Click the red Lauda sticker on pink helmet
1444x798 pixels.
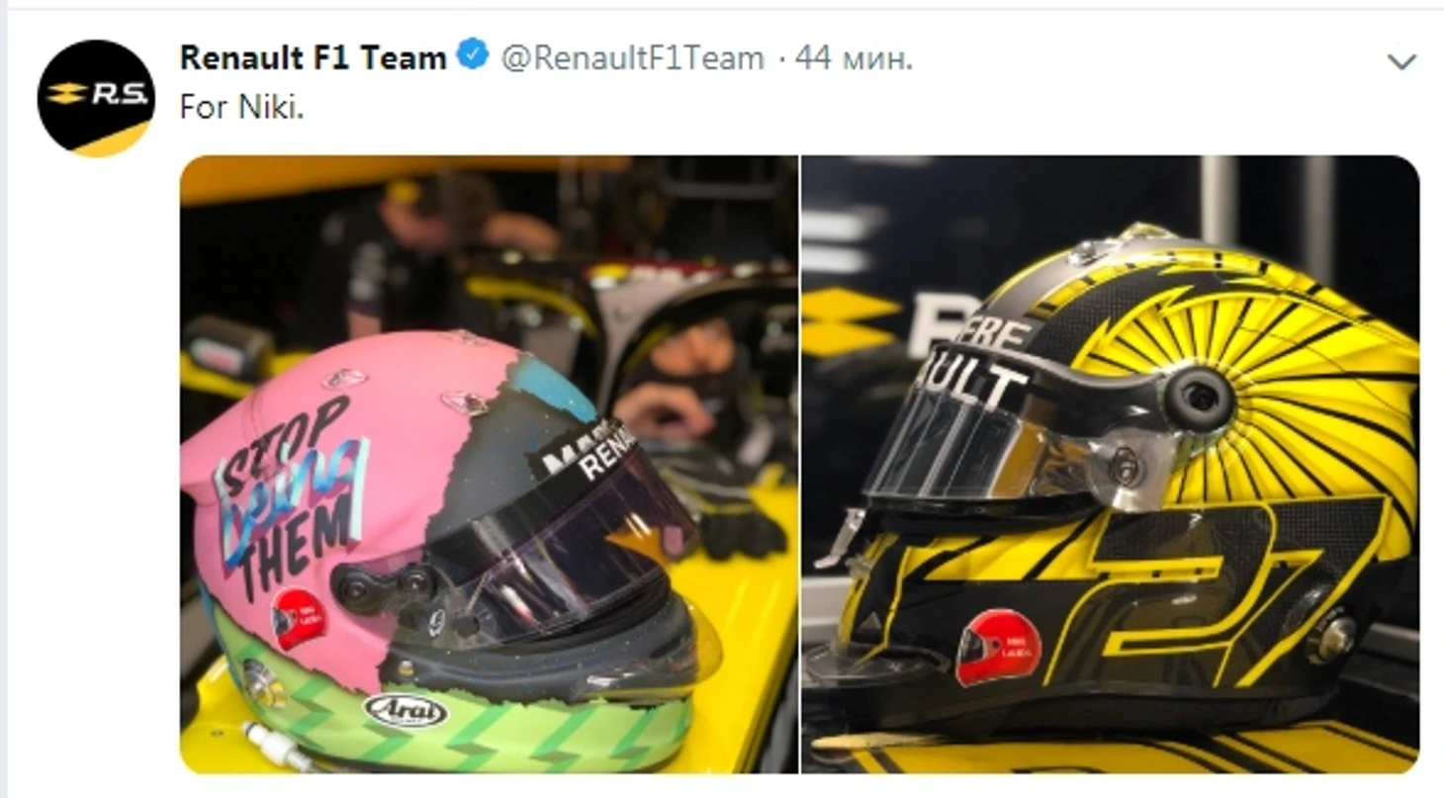pyautogui.click(x=299, y=618)
